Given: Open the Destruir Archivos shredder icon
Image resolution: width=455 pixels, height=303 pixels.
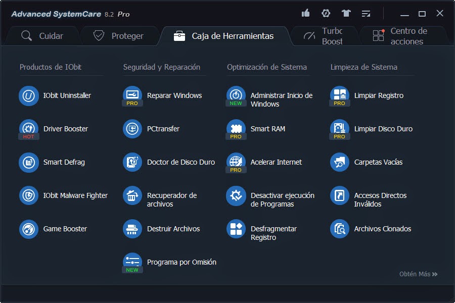Looking at the screenshot, I should point(132,229).
